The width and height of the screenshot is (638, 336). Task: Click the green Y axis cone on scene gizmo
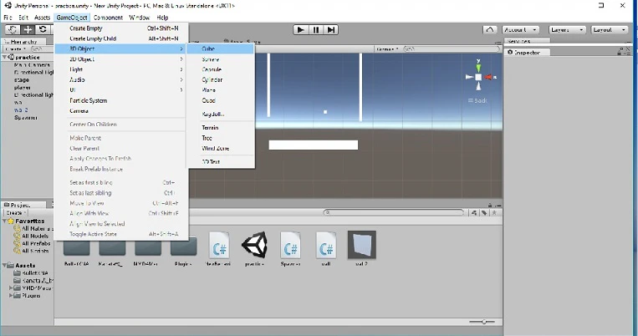478,67
